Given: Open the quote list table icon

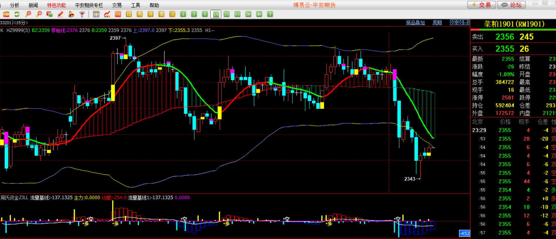Looking at the screenshot, I should [96, 14].
